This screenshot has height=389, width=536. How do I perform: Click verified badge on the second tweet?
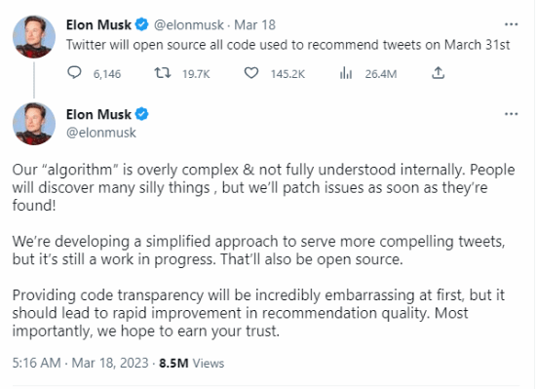point(141,114)
